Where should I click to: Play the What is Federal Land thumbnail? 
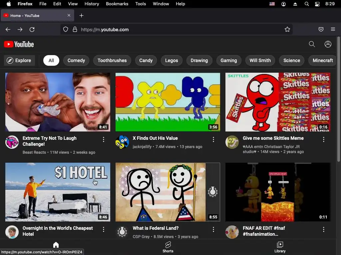pos(168,192)
